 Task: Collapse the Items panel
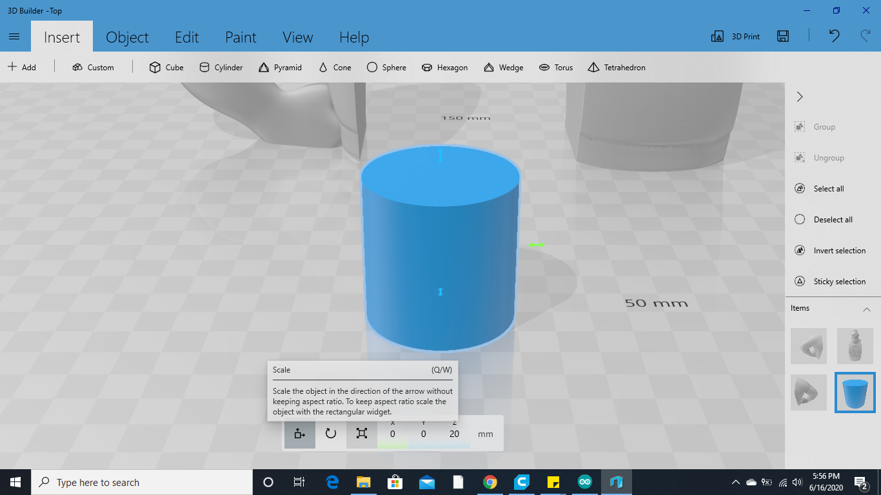(x=867, y=309)
